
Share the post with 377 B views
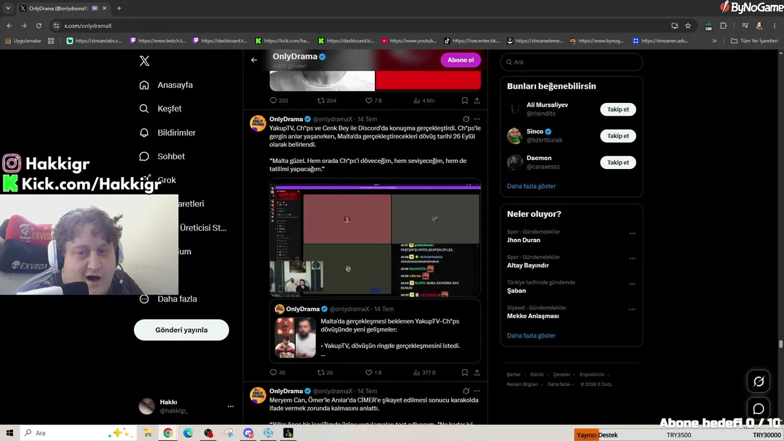(477, 372)
